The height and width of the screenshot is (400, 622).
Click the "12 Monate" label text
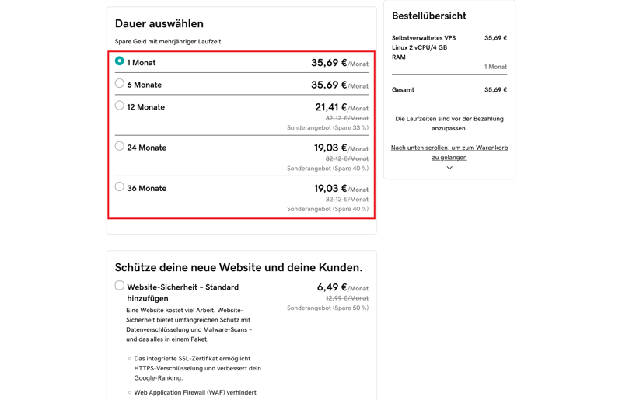pyautogui.click(x=145, y=107)
